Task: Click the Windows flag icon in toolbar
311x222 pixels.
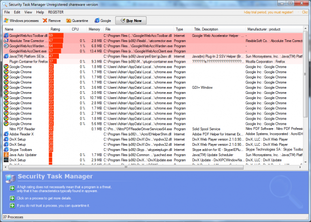Action: click(6, 21)
